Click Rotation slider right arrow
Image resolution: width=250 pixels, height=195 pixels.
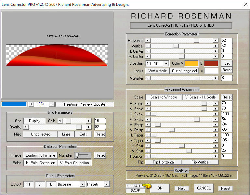(x=216, y=156)
